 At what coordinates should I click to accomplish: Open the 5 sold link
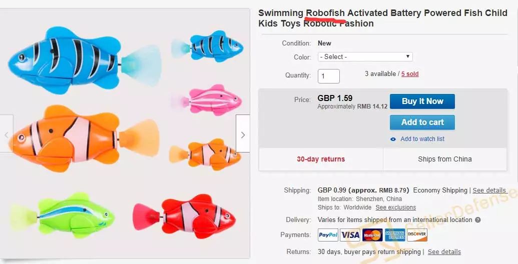click(410, 74)
